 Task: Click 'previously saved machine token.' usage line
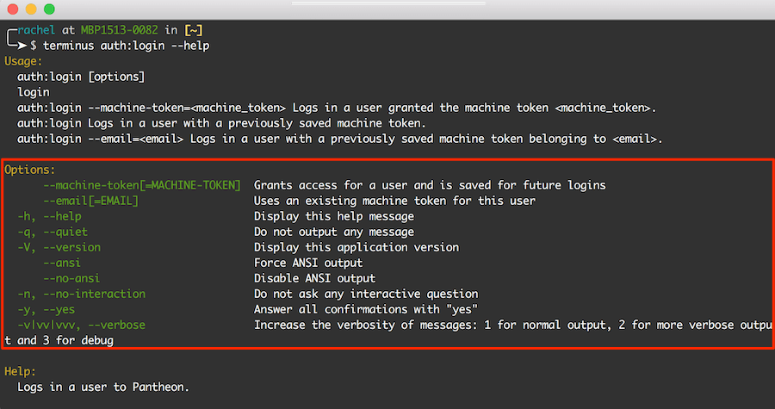221,123
